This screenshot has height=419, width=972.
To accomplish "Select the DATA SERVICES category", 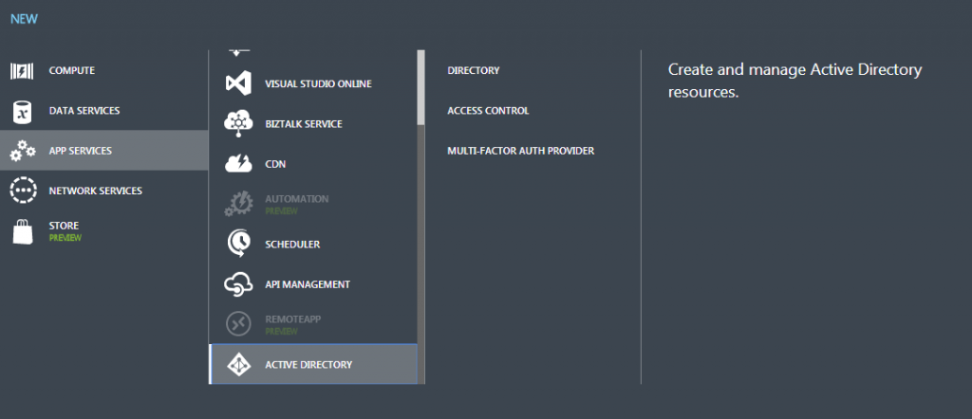I will coord(104,111).
